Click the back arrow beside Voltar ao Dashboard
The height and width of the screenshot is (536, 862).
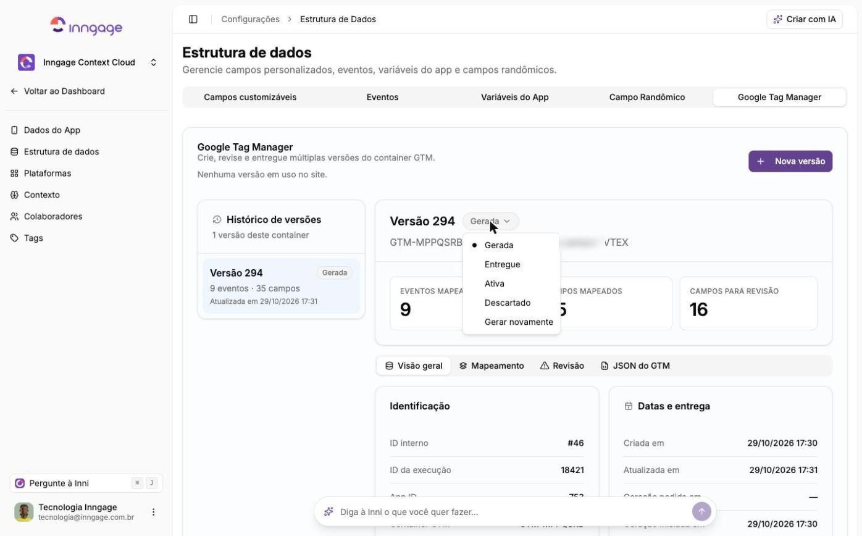tap(14, 91)
